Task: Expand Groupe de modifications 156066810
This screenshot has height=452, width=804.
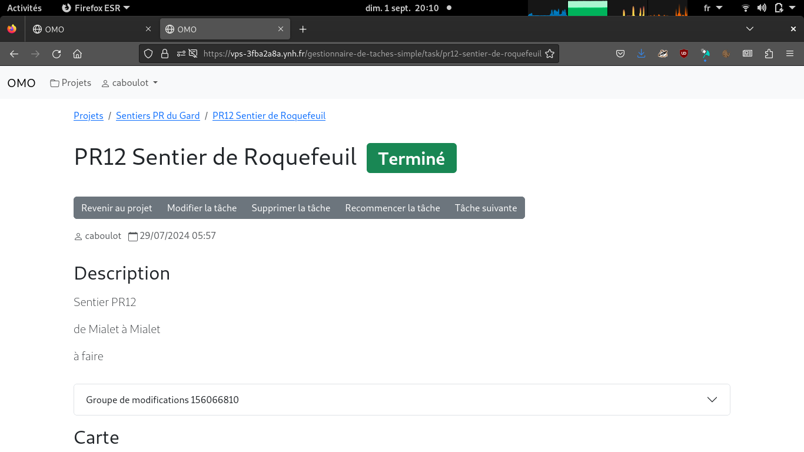Action: pyautogui.click(x=401, y=400)
